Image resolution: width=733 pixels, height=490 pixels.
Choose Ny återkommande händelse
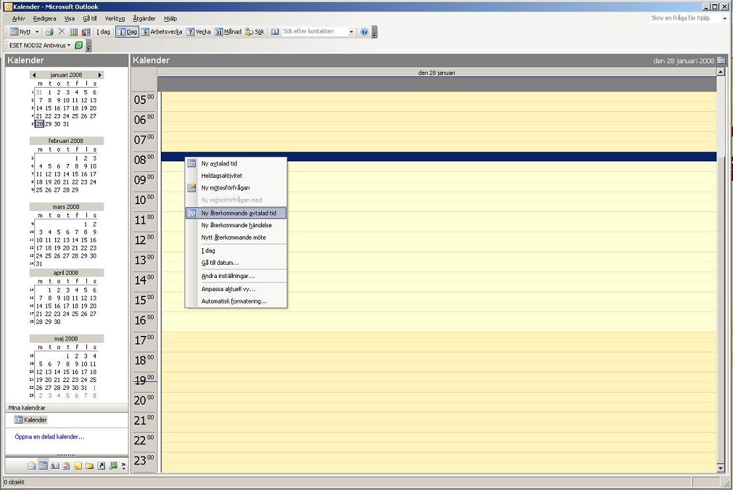tap(236, 225)
